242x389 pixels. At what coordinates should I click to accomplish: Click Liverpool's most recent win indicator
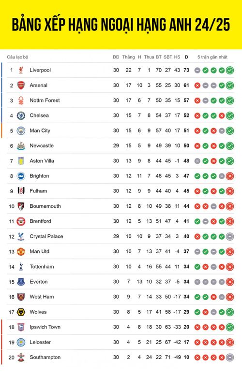click(230, 70)
